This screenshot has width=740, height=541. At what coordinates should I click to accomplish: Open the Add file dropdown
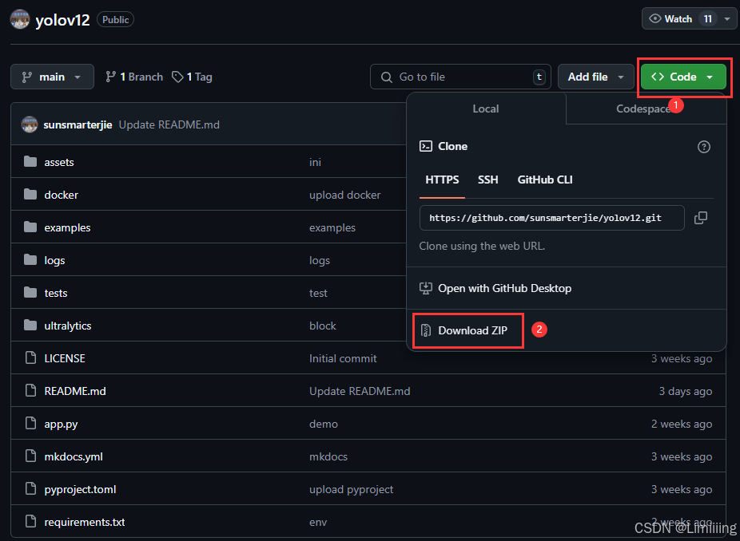(595, 77)
